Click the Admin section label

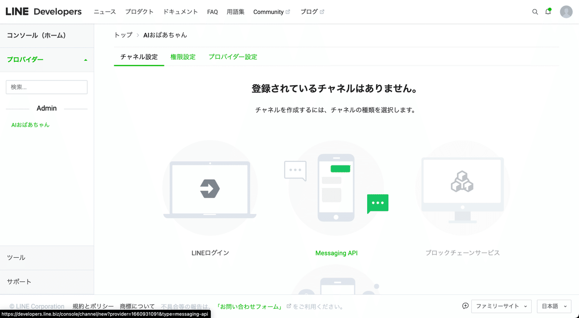(47, 108)
